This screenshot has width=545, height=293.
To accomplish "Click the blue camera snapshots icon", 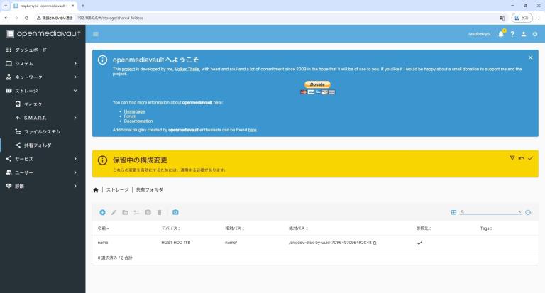I will (x=175, y=212).
